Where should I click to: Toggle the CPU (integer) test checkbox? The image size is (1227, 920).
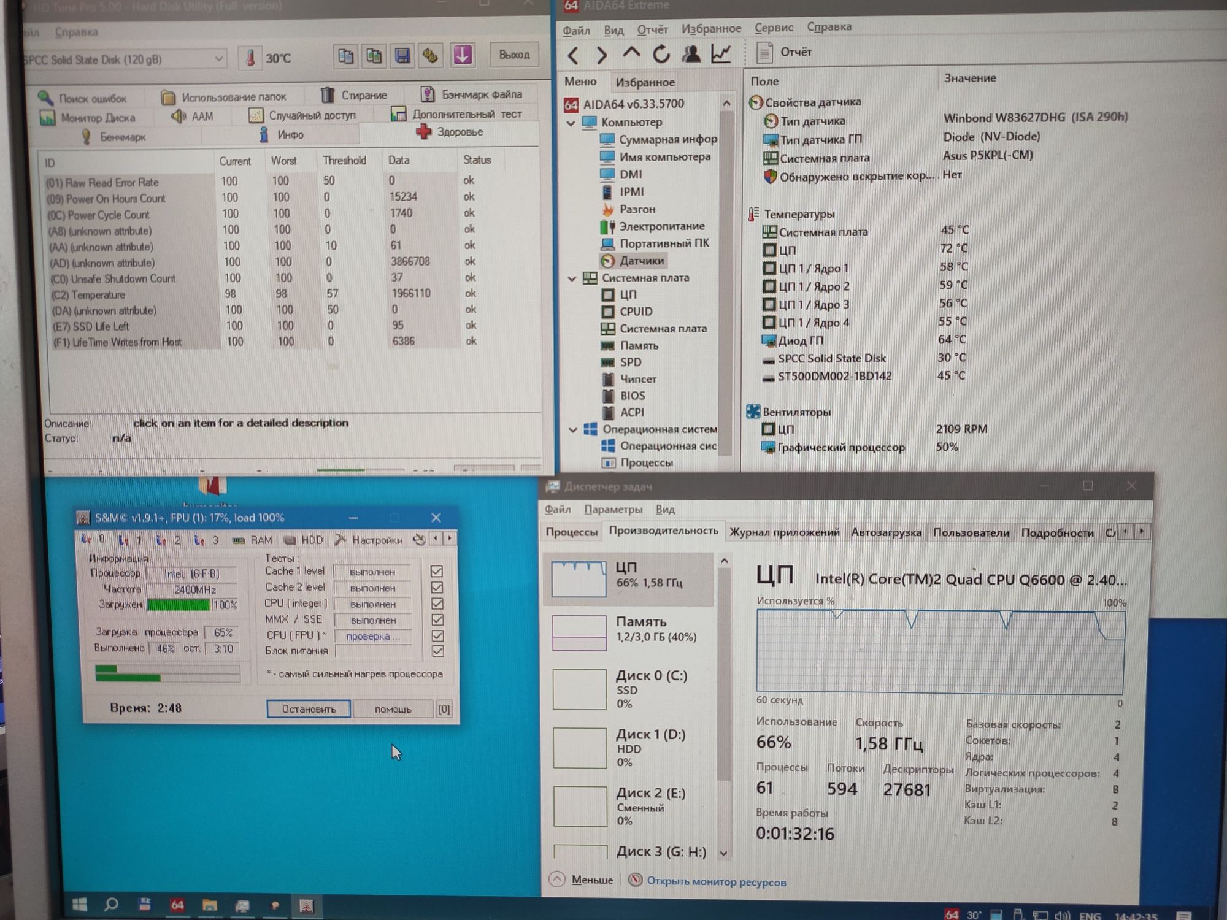[x=437, y=604]
